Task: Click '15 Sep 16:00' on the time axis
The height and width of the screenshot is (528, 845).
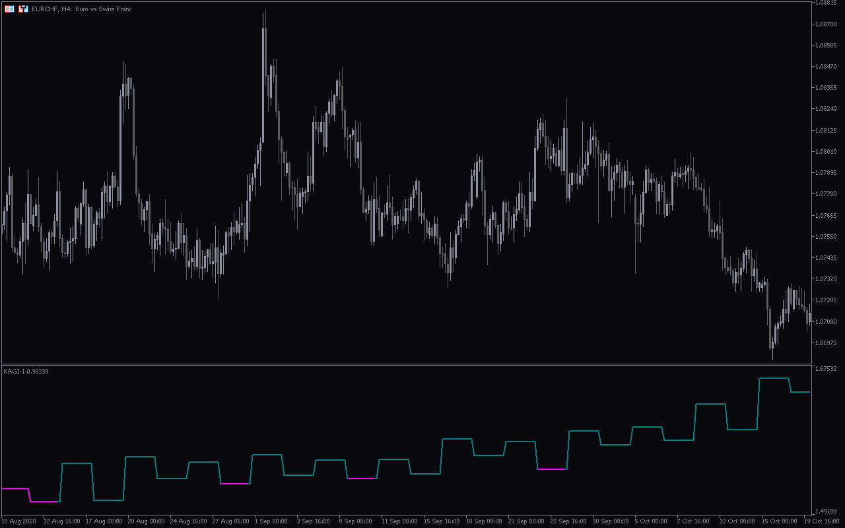Action: (x=442, y=521)
